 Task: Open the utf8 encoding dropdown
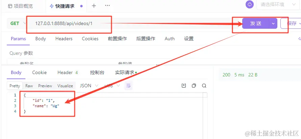click(x=112, y=86)
